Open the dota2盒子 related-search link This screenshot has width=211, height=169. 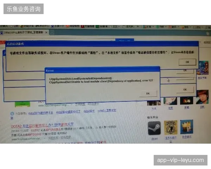point(89,111)
